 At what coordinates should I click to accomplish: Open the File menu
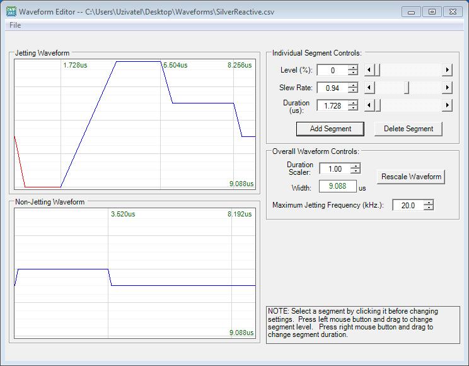pyautogui.click(x=15, y=25)
